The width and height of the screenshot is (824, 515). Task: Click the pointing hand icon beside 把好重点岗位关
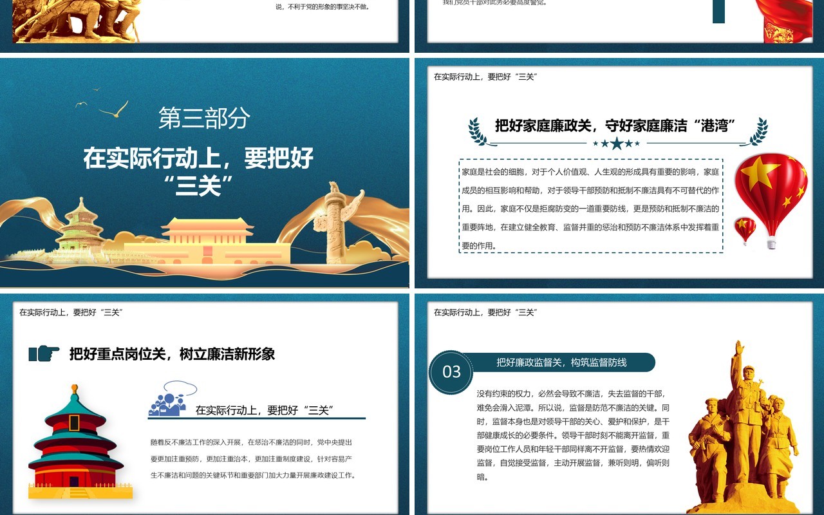point(44,353)
